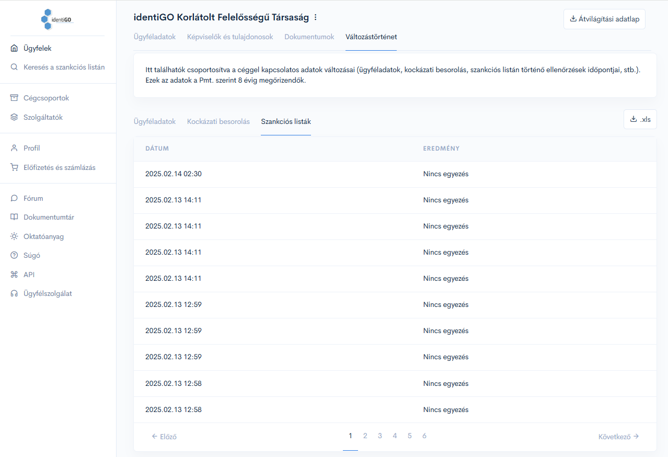Click the Dátum column header
668x457 pixels.
[x=157, y=148]
